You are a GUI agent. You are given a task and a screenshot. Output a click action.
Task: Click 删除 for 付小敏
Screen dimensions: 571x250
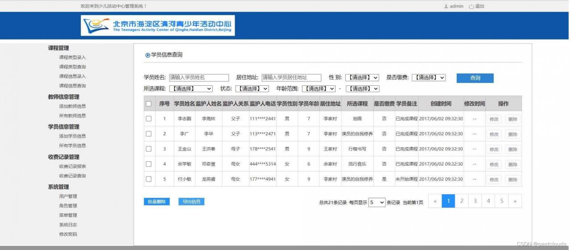513,179
